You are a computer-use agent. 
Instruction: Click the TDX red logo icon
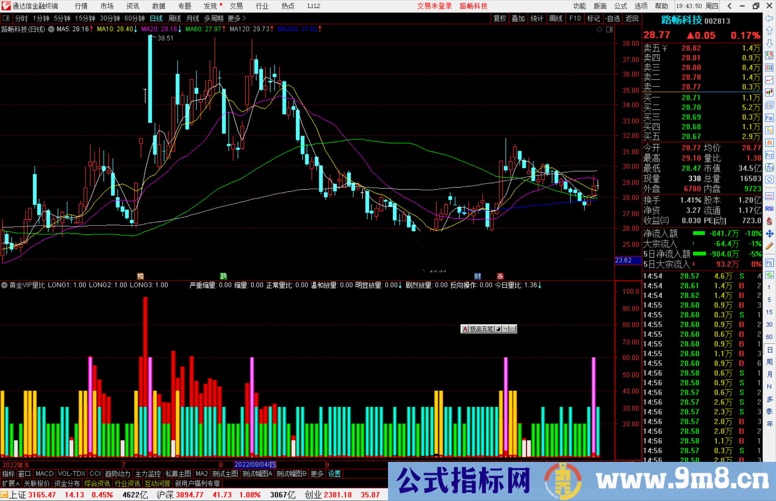pyautogui.click(x=6, y=6)
